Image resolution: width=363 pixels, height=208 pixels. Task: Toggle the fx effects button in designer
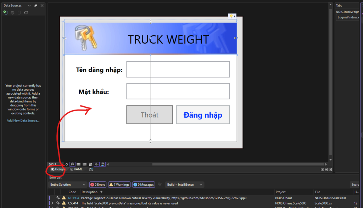(72, 164)
